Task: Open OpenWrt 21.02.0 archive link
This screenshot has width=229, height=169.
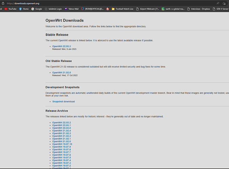Action: 62,142
